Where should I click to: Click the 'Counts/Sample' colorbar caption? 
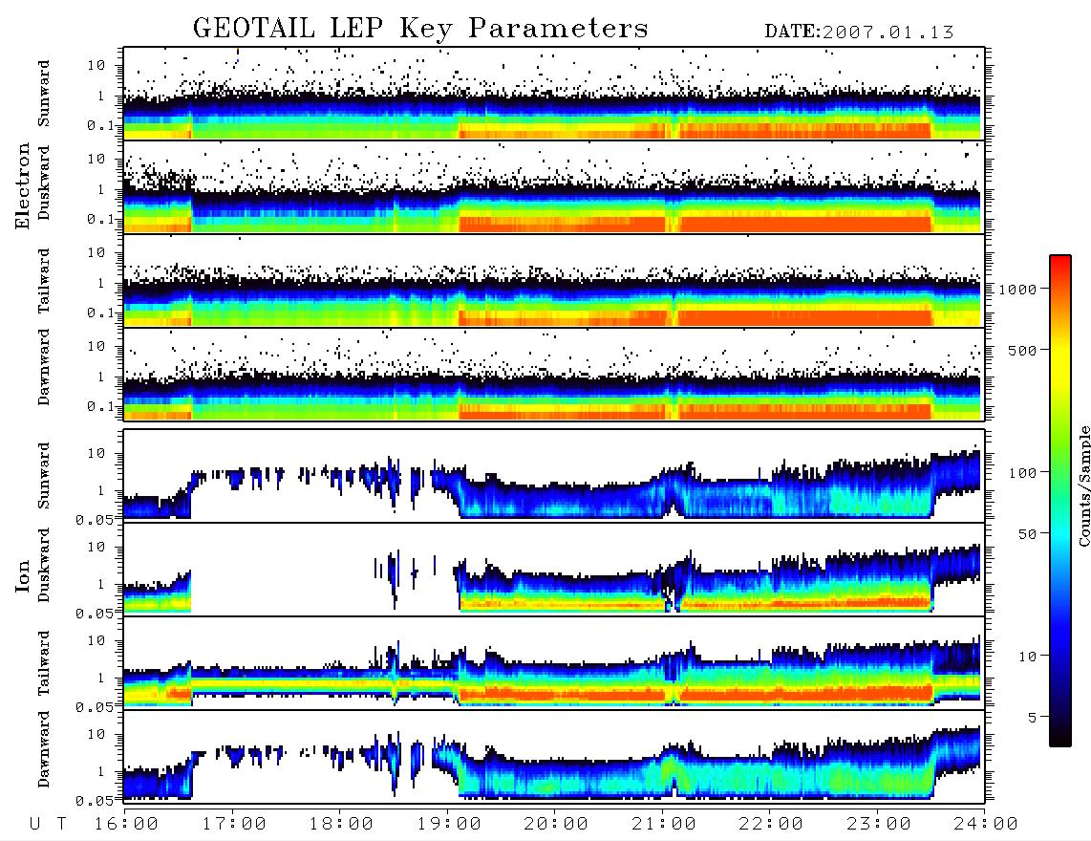coord(1084,485)
